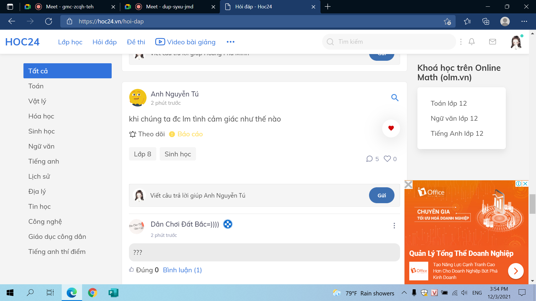The width and height of the screenshot is (536, 301).
Task: Click the arrow button on Office ad
Action: [x=516, y=271]
